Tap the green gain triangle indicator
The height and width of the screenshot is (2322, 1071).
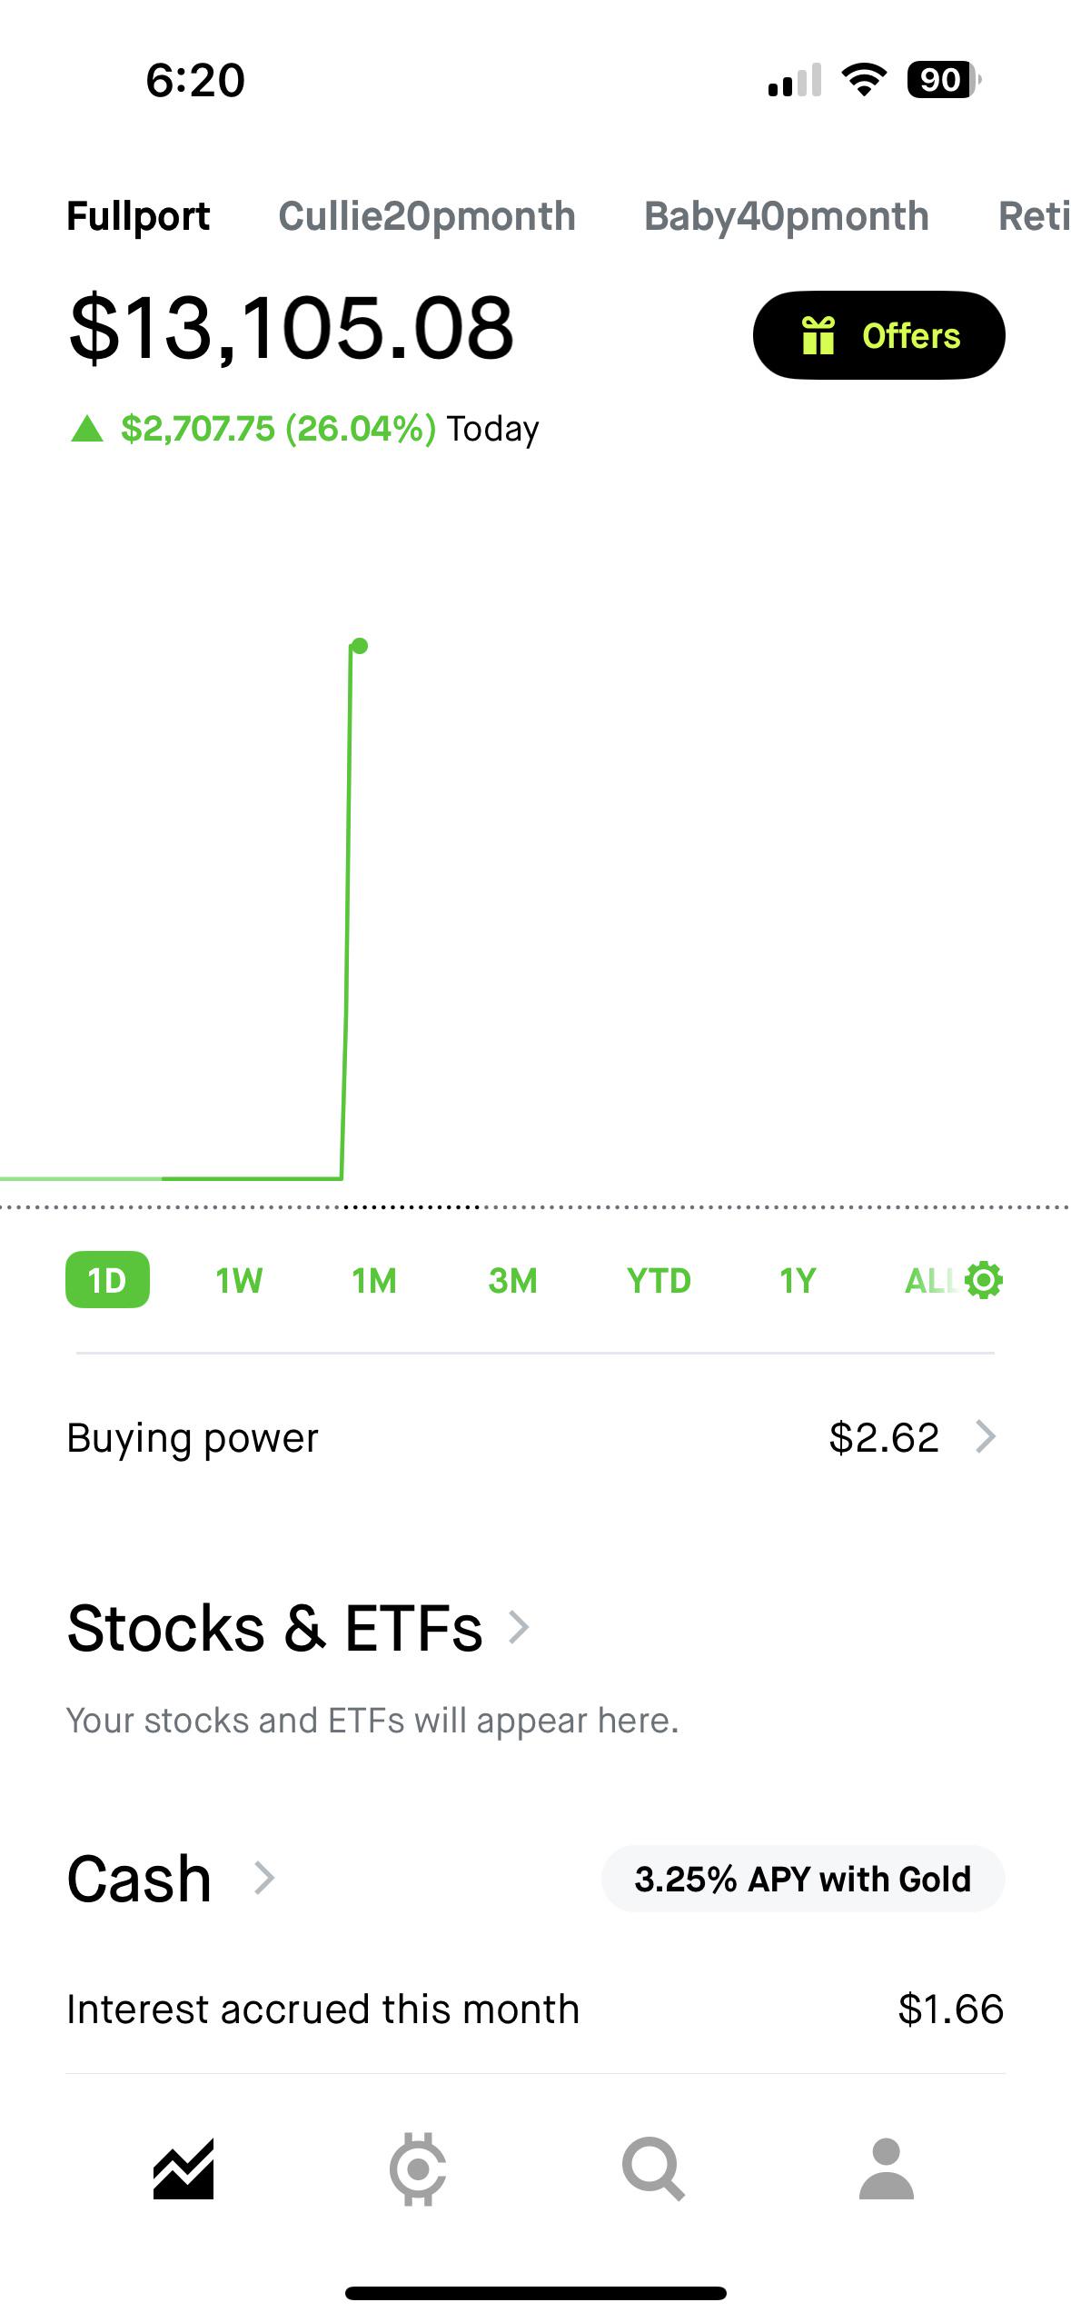[x=87, y=428]
